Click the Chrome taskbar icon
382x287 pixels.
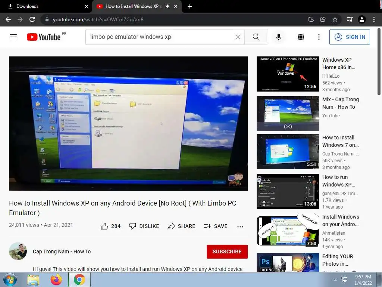[79, 280]
